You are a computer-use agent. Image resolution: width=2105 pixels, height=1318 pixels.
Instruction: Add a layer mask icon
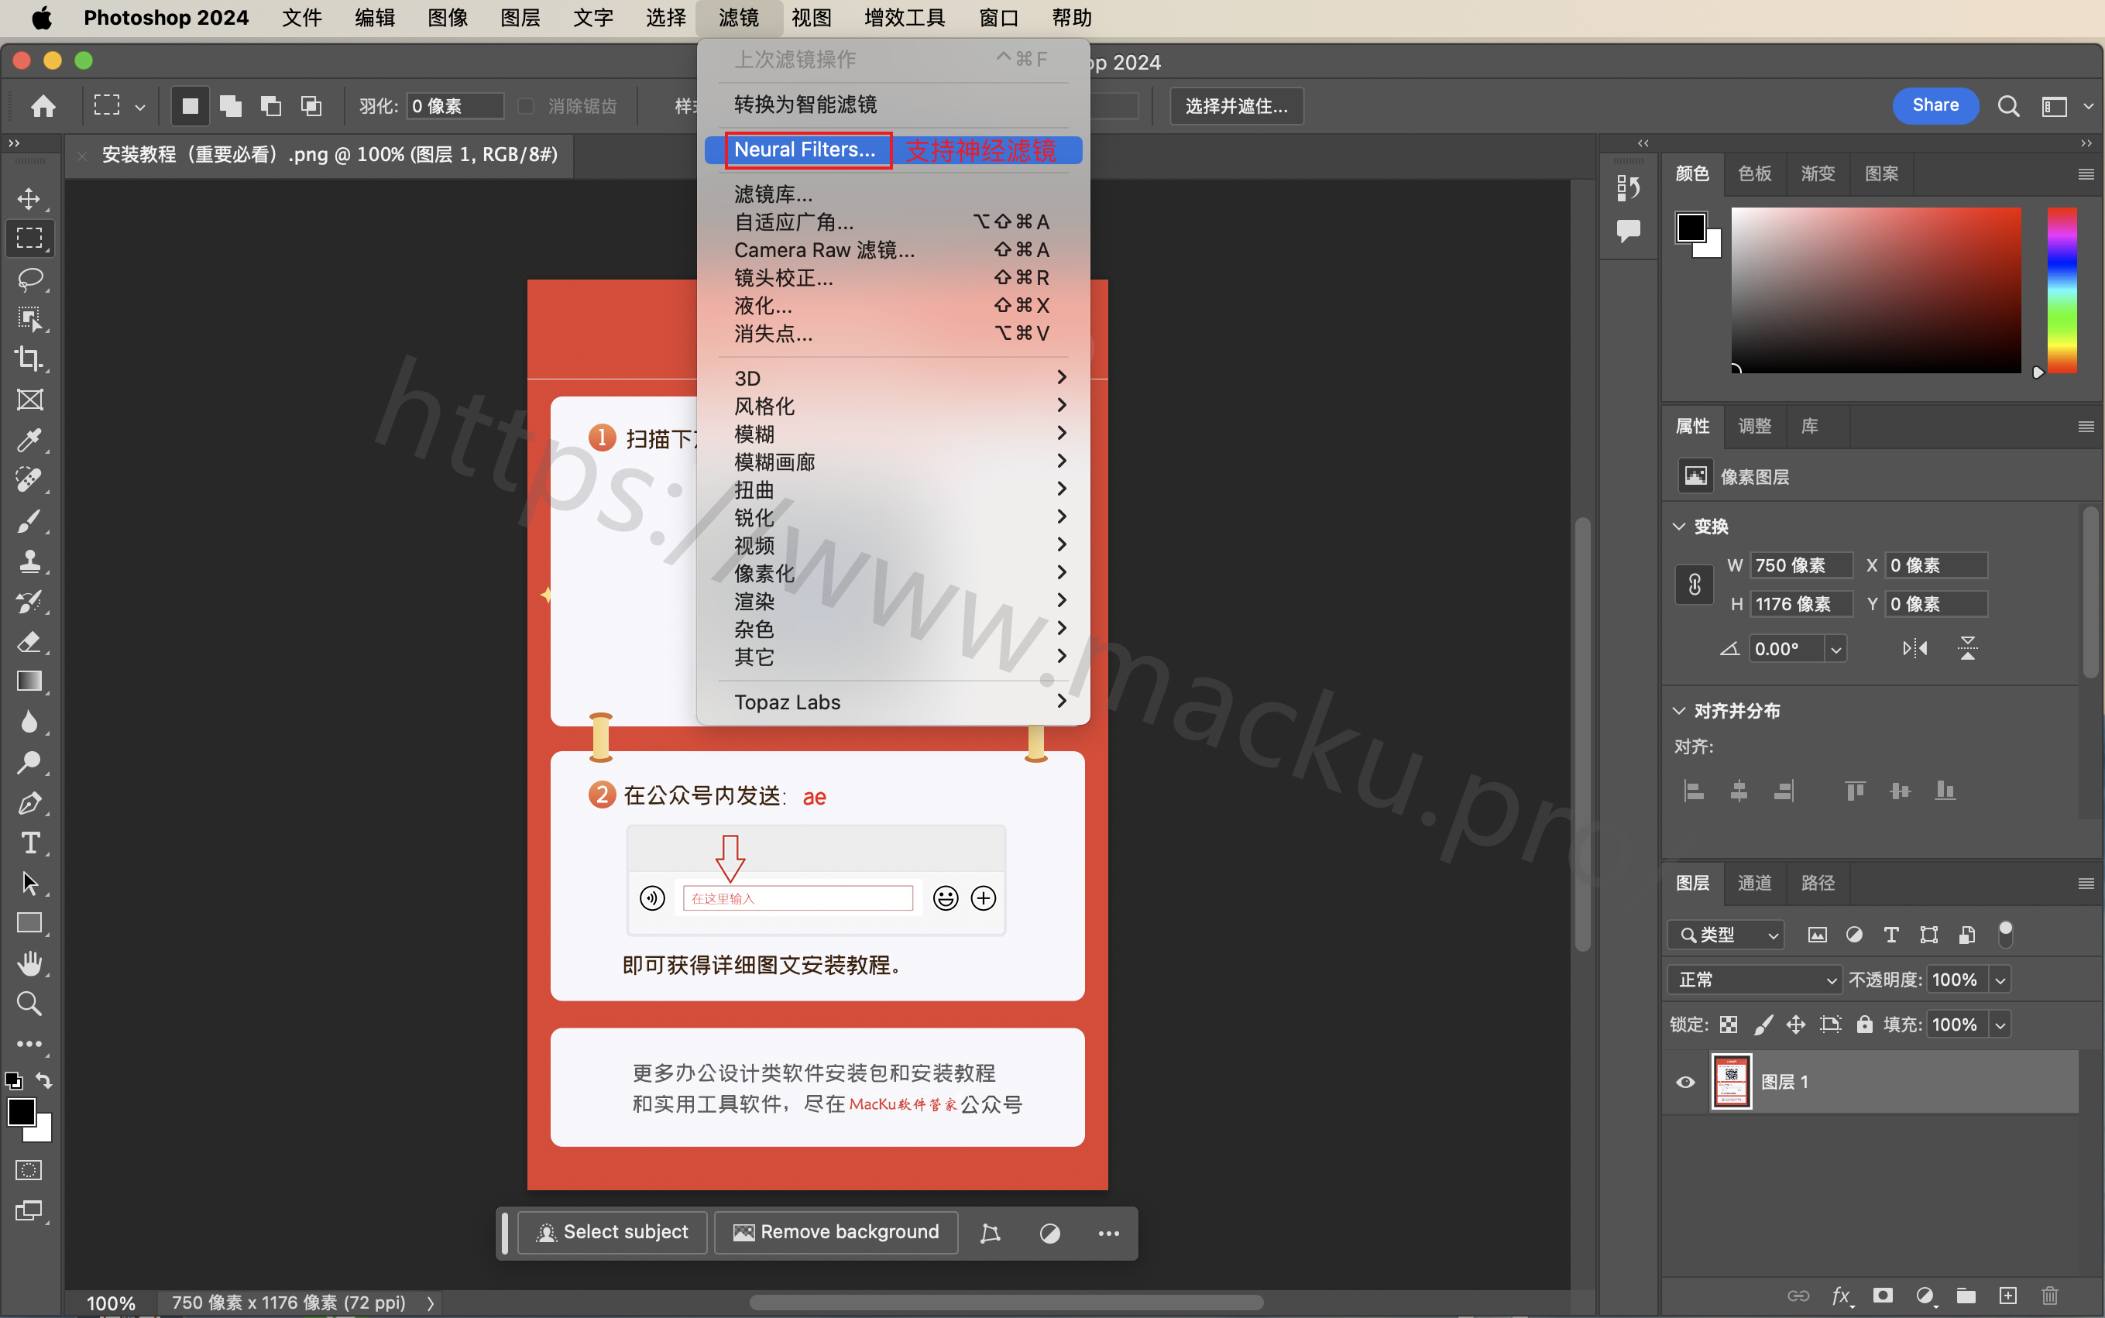click(x=1883, y=1296)
